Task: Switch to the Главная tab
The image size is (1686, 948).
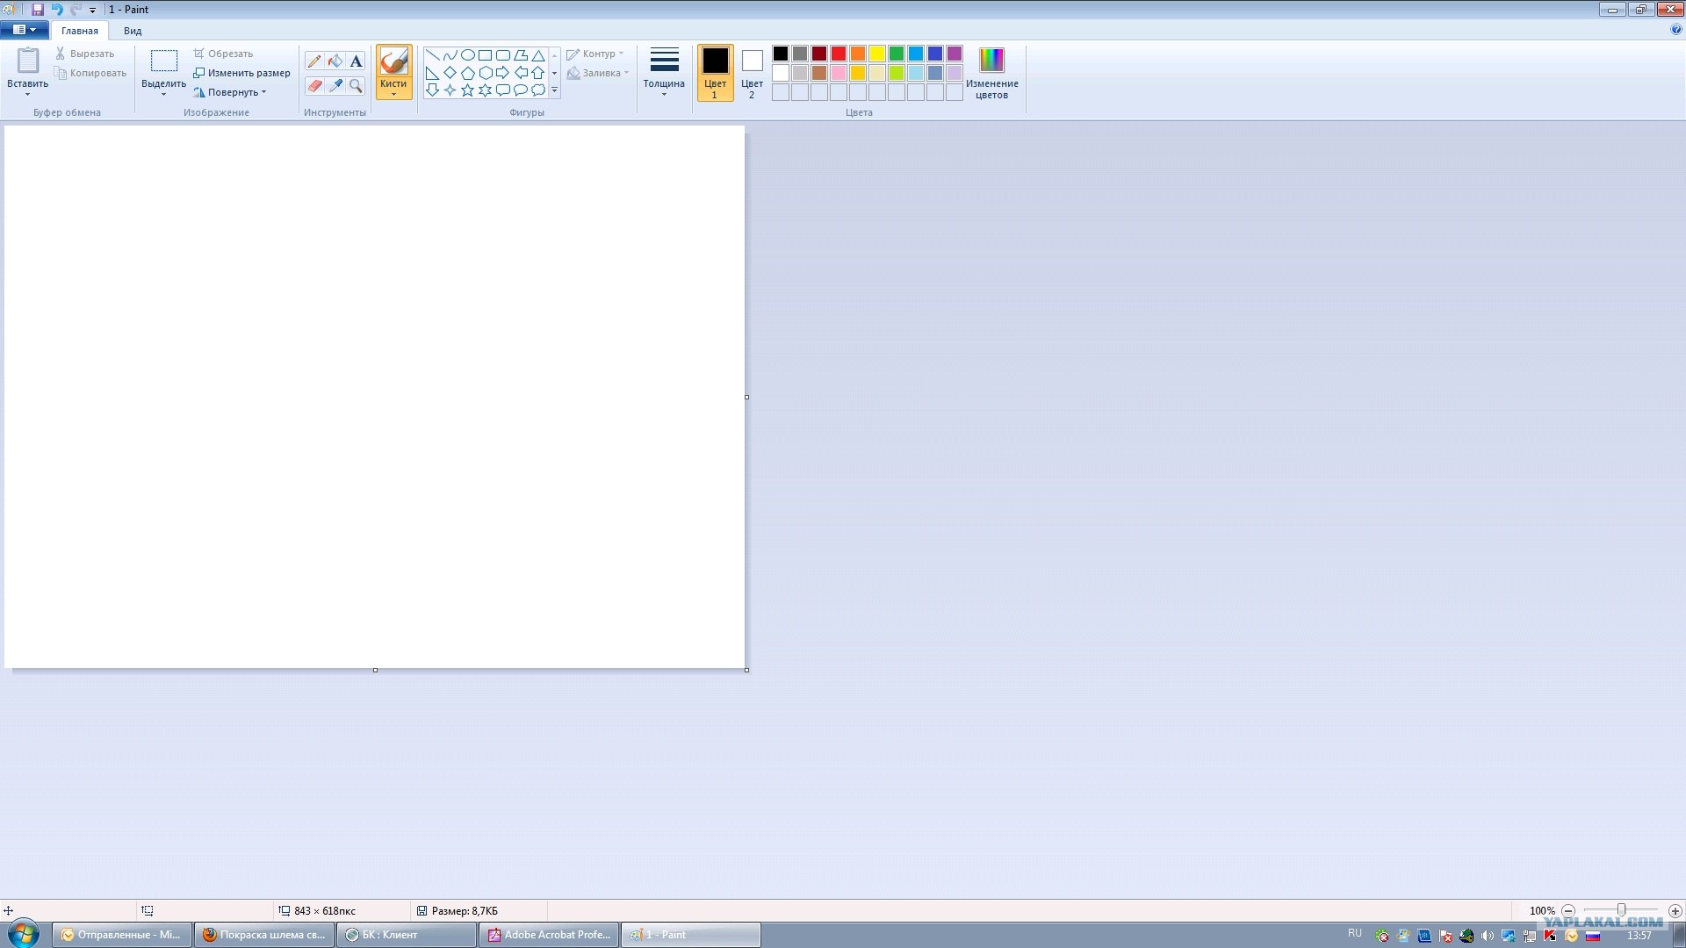Action: tap(80, 31)
